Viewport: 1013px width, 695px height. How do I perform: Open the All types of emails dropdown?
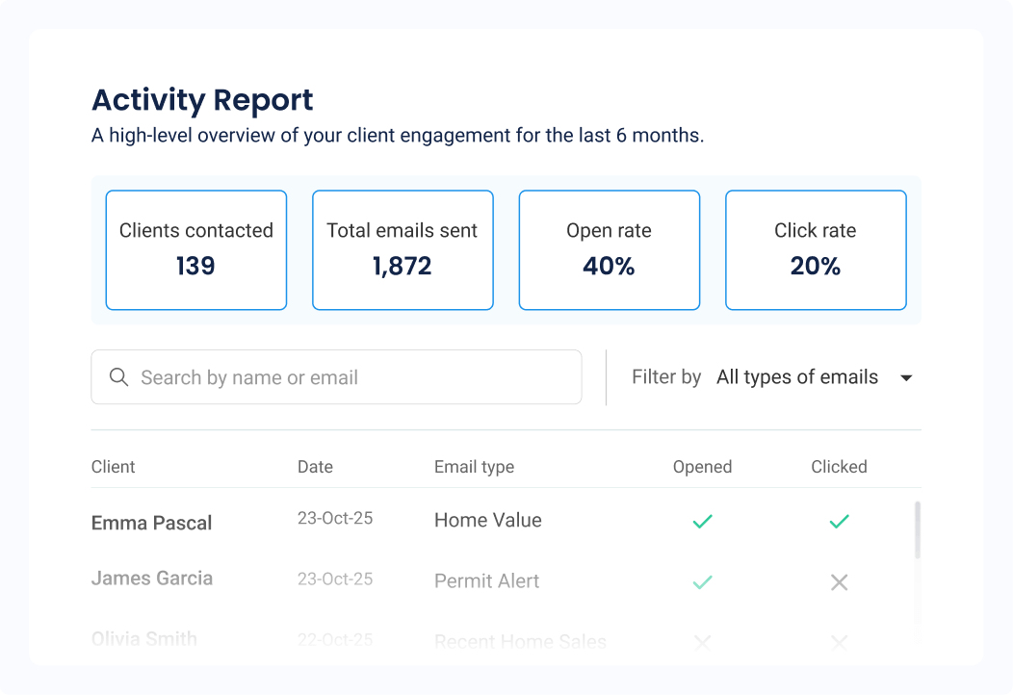point(796,377)
